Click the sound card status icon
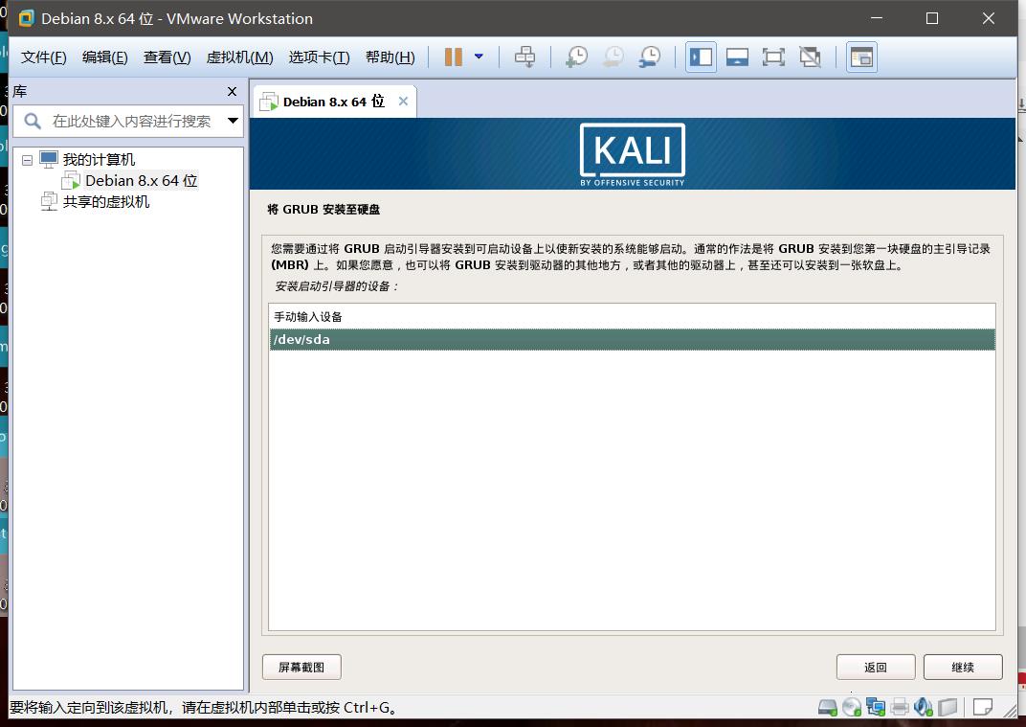The image size is (1026, 727). point(924,707)
